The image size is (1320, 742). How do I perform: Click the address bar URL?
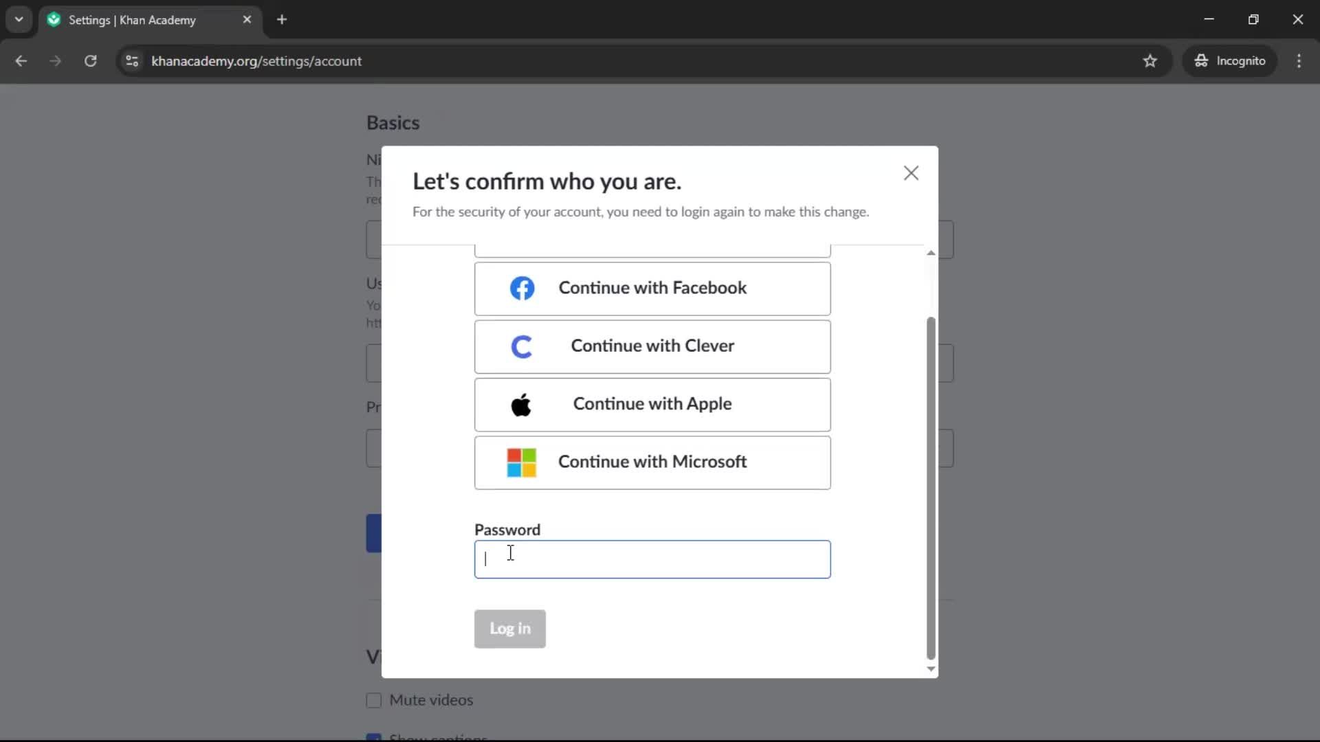point(256,61)
